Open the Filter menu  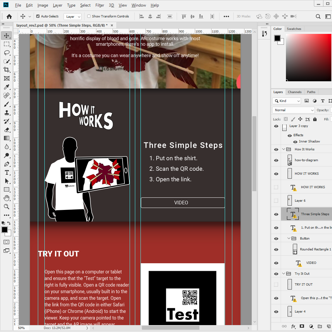coord(99,5)
